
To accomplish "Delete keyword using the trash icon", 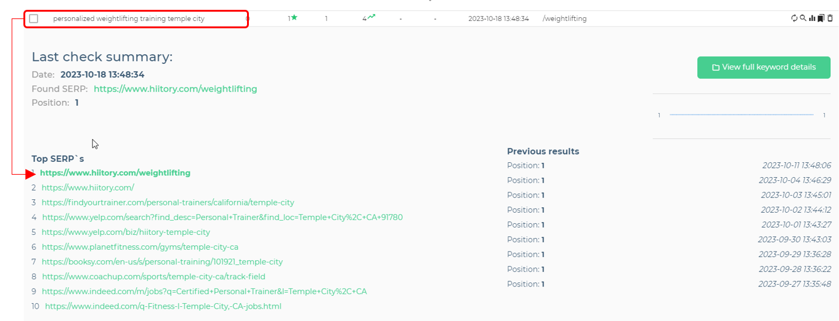I will tap(830, 18).
